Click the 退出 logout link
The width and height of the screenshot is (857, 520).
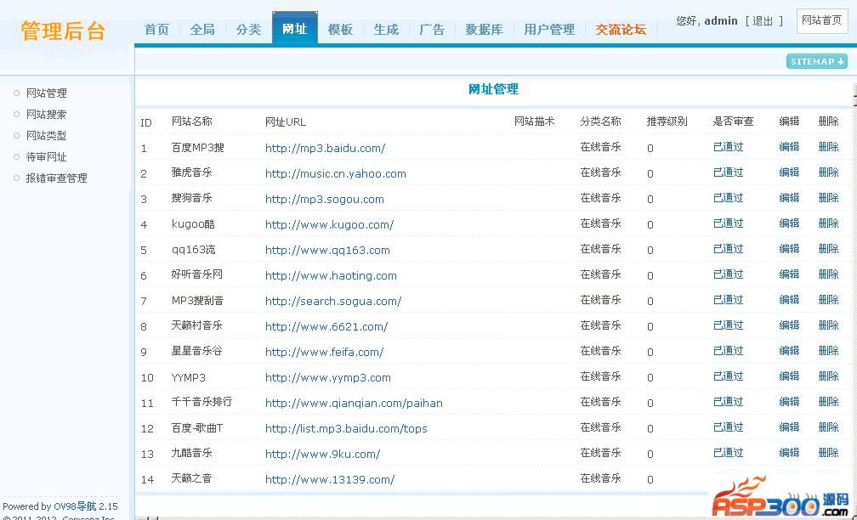tap(763, 21)
